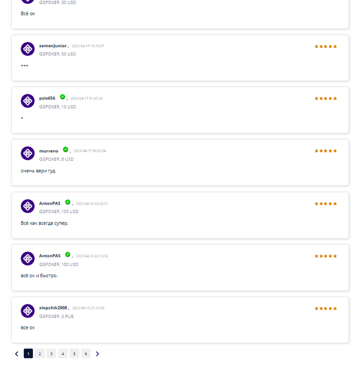Screen dimensions: 355x369
Task: Open the murreno username link
Action: (x=48, y=151)
